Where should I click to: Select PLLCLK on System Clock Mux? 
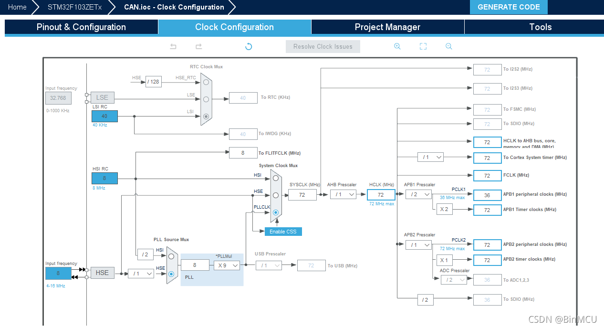click(275, 212)
